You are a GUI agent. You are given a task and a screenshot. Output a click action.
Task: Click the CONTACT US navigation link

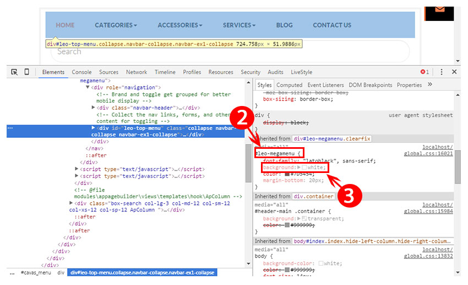(x=331, y=25)
